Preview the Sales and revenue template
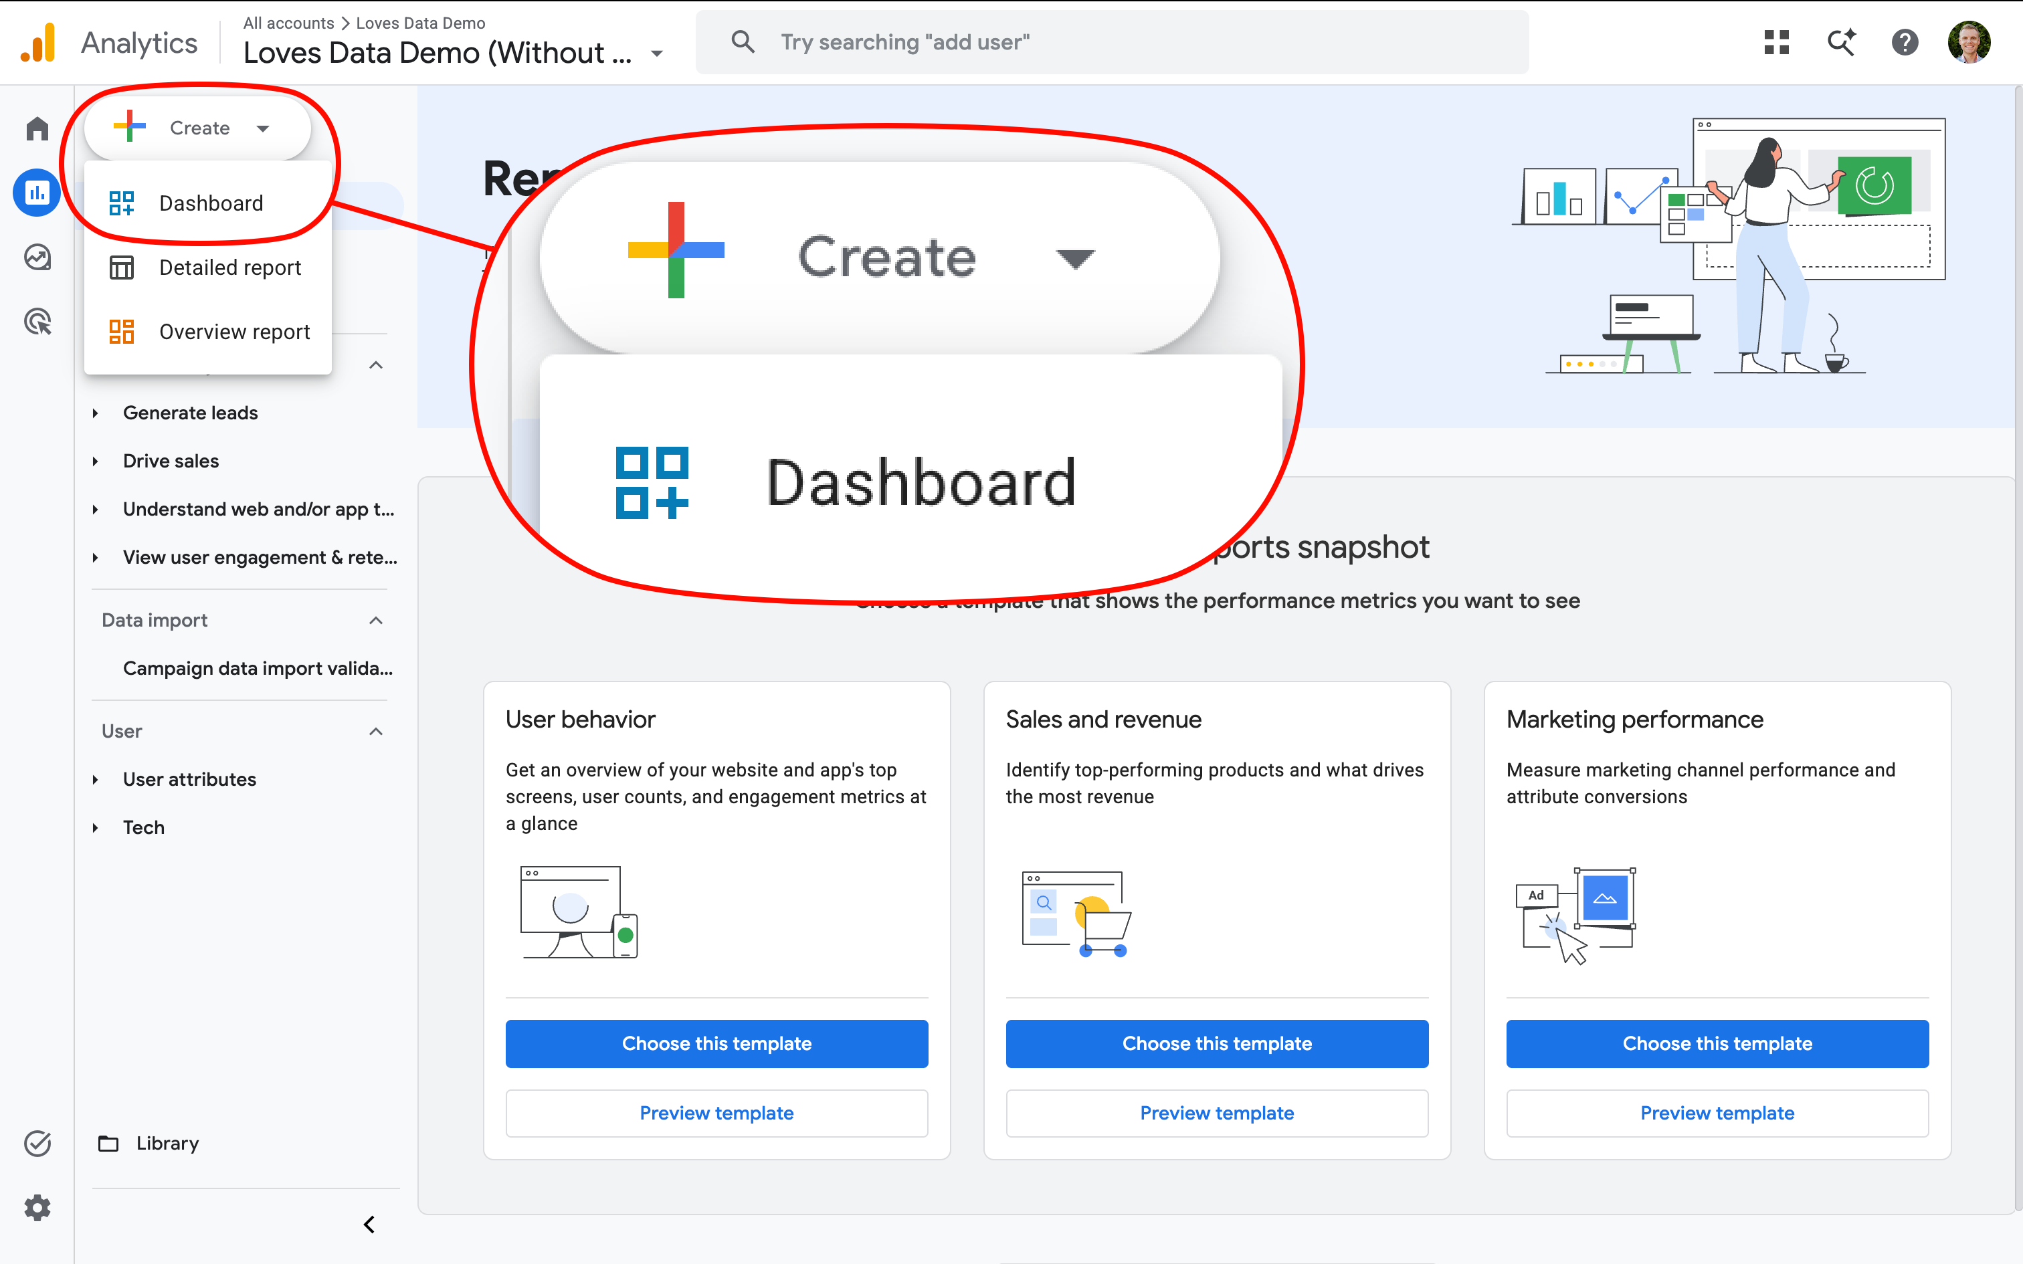This screenshot has width=2023, height=1264. coord(1216,1113)
